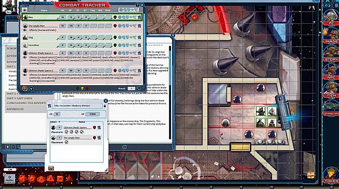Expand FOREWORD section in story tree
This screenshot has height=189, width=339.
pyautogui.click(x=11, y=49)
